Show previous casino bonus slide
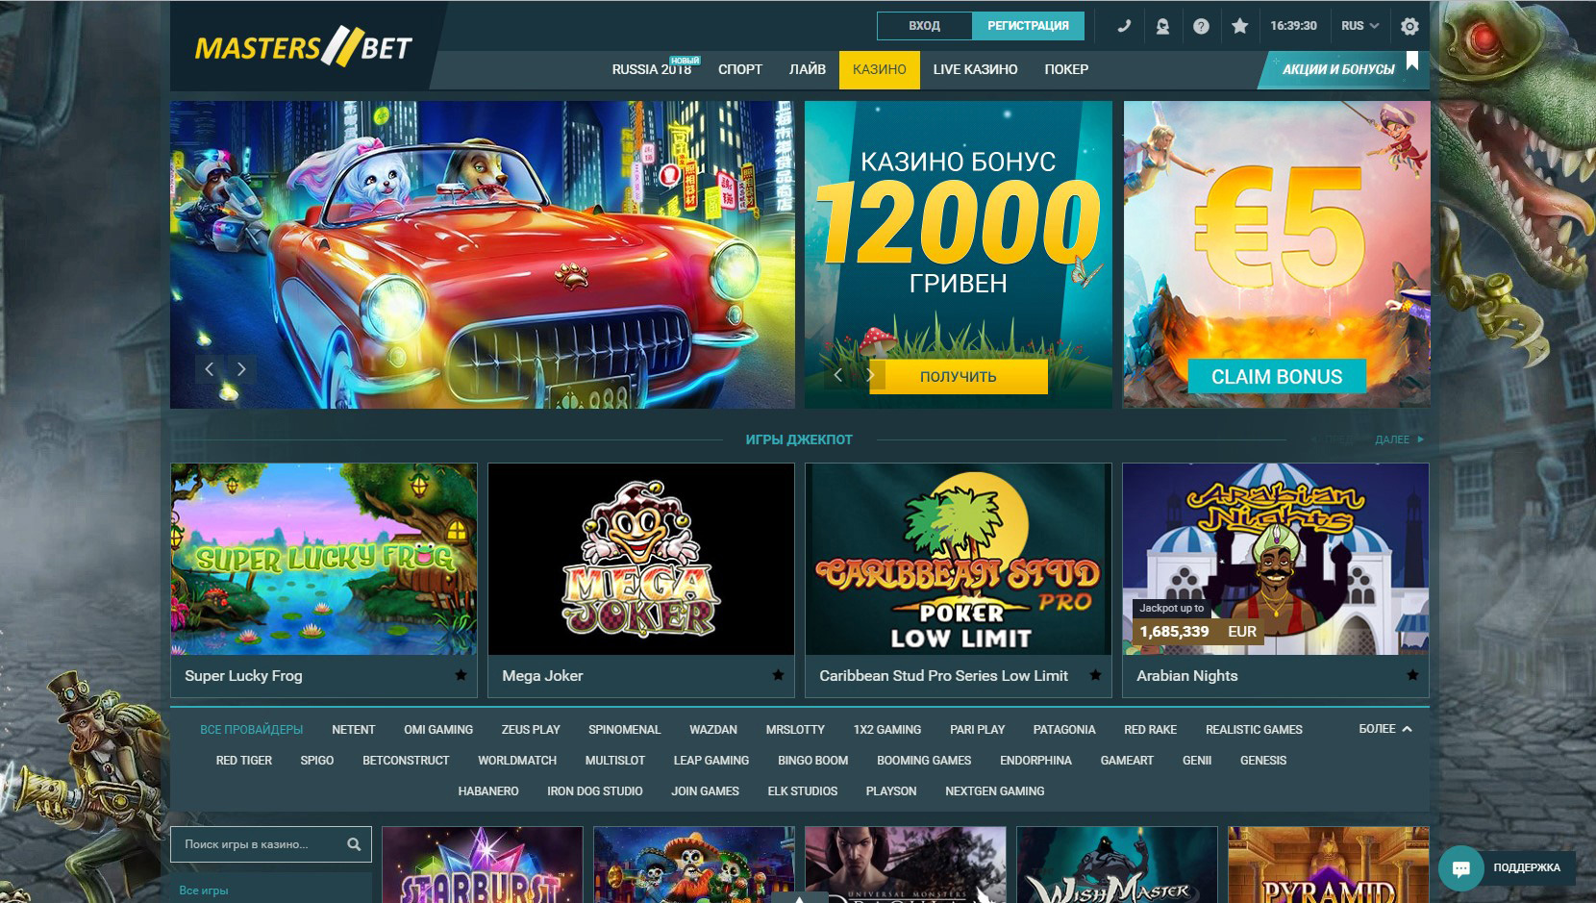Screen dimensions: 1596x903 coord(838,375)
